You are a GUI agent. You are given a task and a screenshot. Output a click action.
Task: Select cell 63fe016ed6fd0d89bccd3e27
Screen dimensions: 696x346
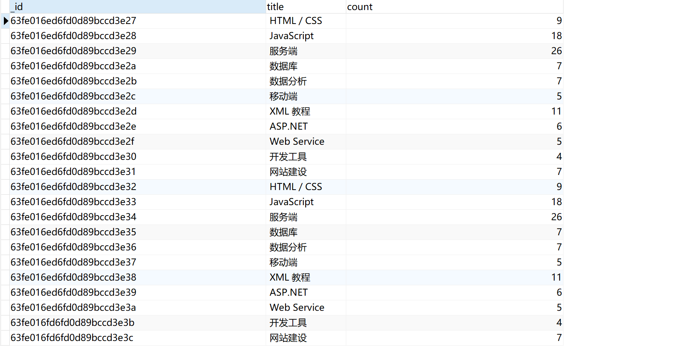137,21
